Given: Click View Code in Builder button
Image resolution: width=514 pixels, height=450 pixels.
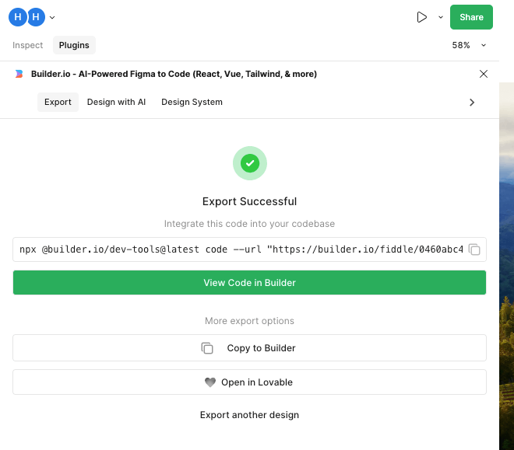Looking at the screenshot, I should [x=249, y=283].
